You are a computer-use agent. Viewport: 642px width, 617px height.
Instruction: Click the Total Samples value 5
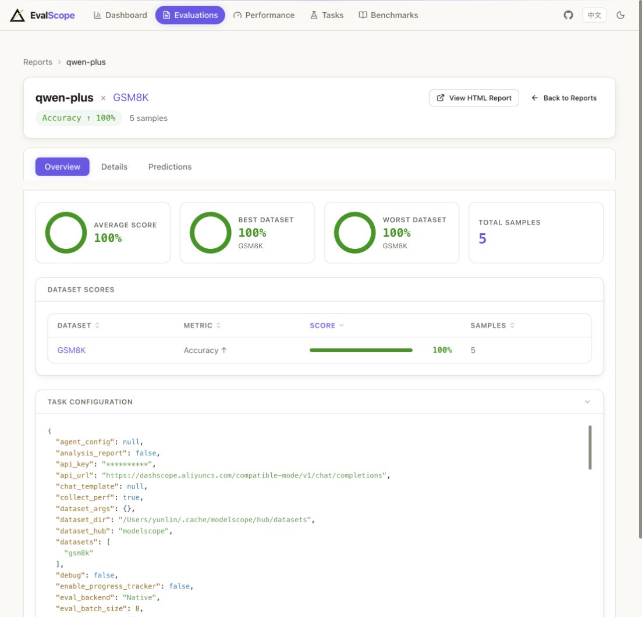pos(483,238)
